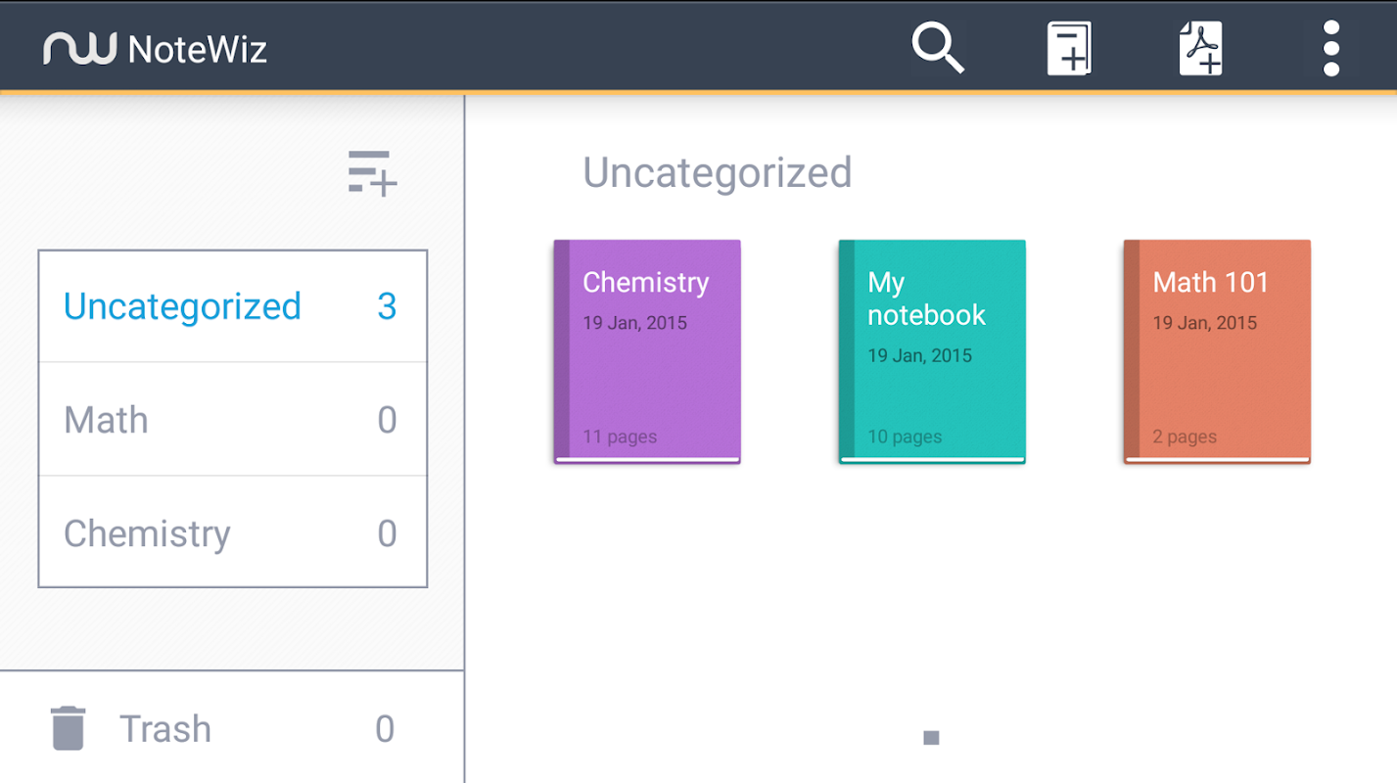Click the Math 101 page count label

[1185, 437]
